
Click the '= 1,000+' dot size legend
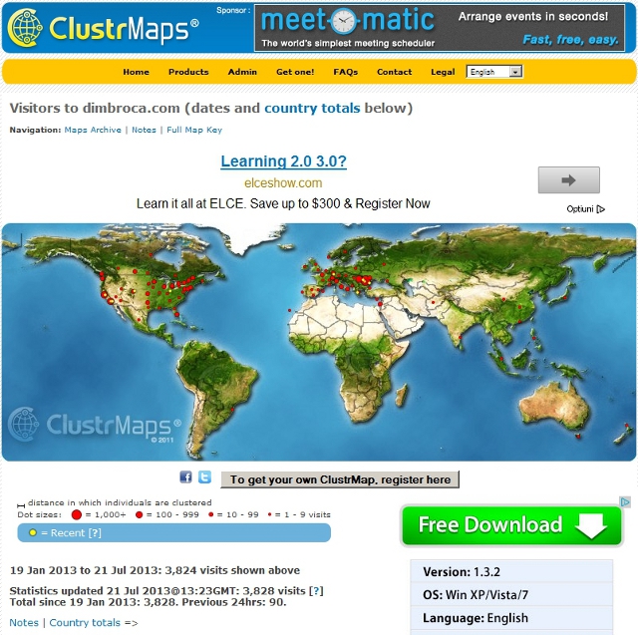point(99,514)
